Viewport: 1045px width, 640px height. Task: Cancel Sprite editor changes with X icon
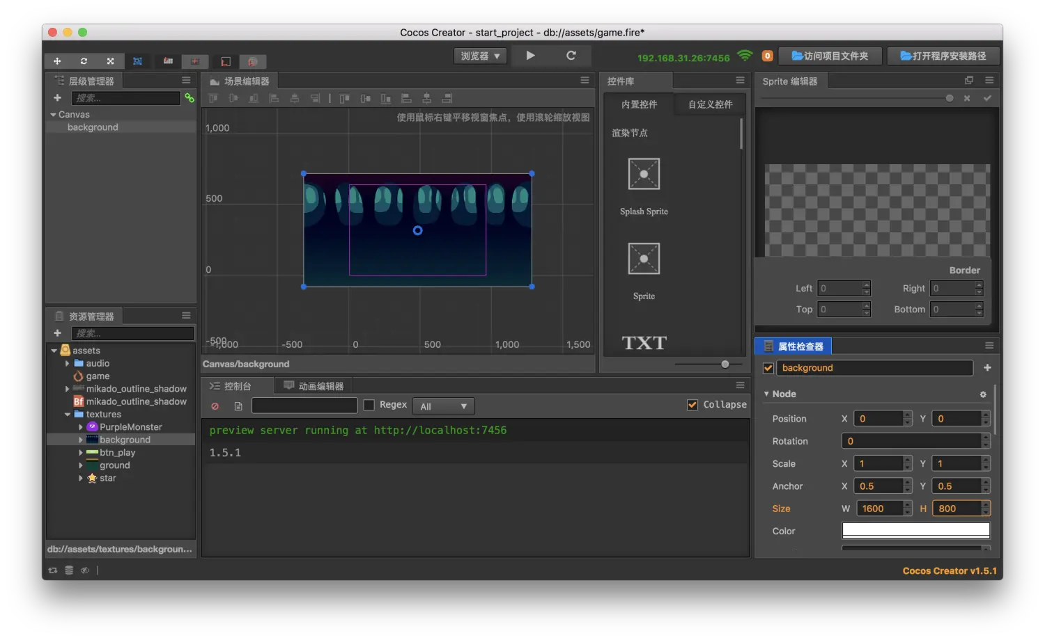(x=967, y=98)
